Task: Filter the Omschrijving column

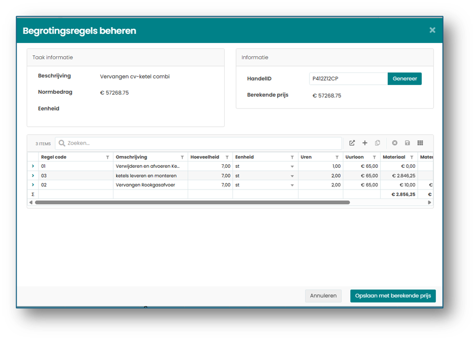Action: (182, 157)
